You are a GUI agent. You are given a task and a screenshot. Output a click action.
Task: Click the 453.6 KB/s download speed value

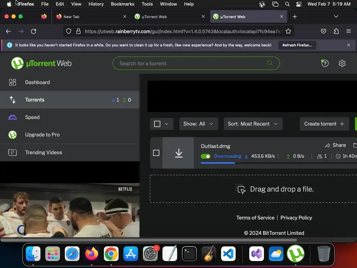click(263, 156)
